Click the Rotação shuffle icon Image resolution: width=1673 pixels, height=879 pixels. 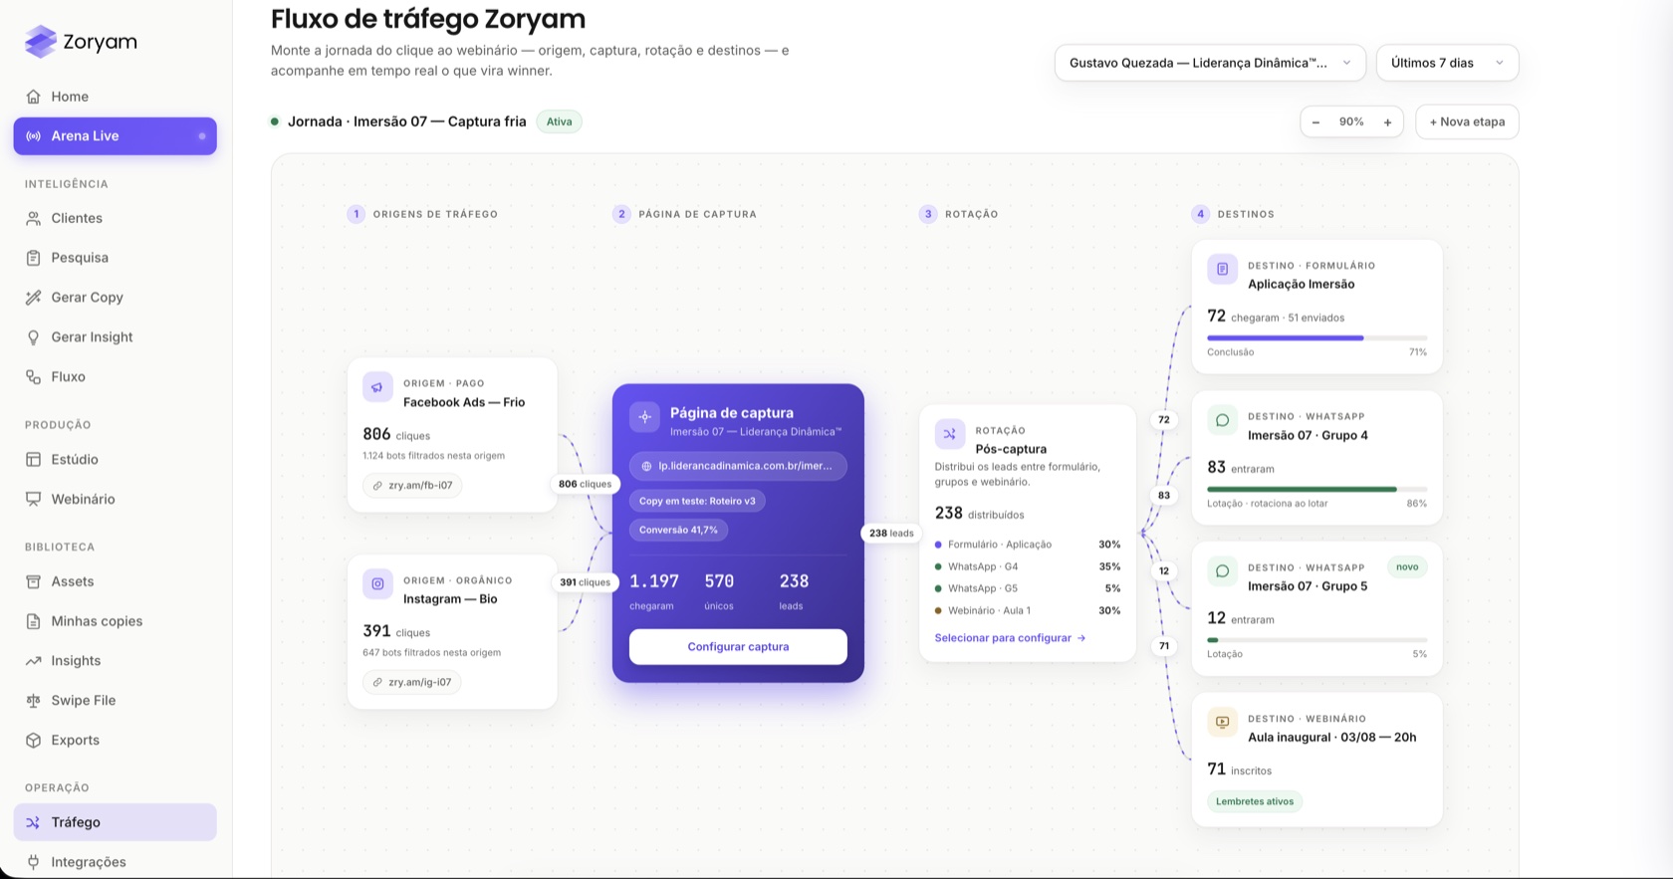point(950,434)
